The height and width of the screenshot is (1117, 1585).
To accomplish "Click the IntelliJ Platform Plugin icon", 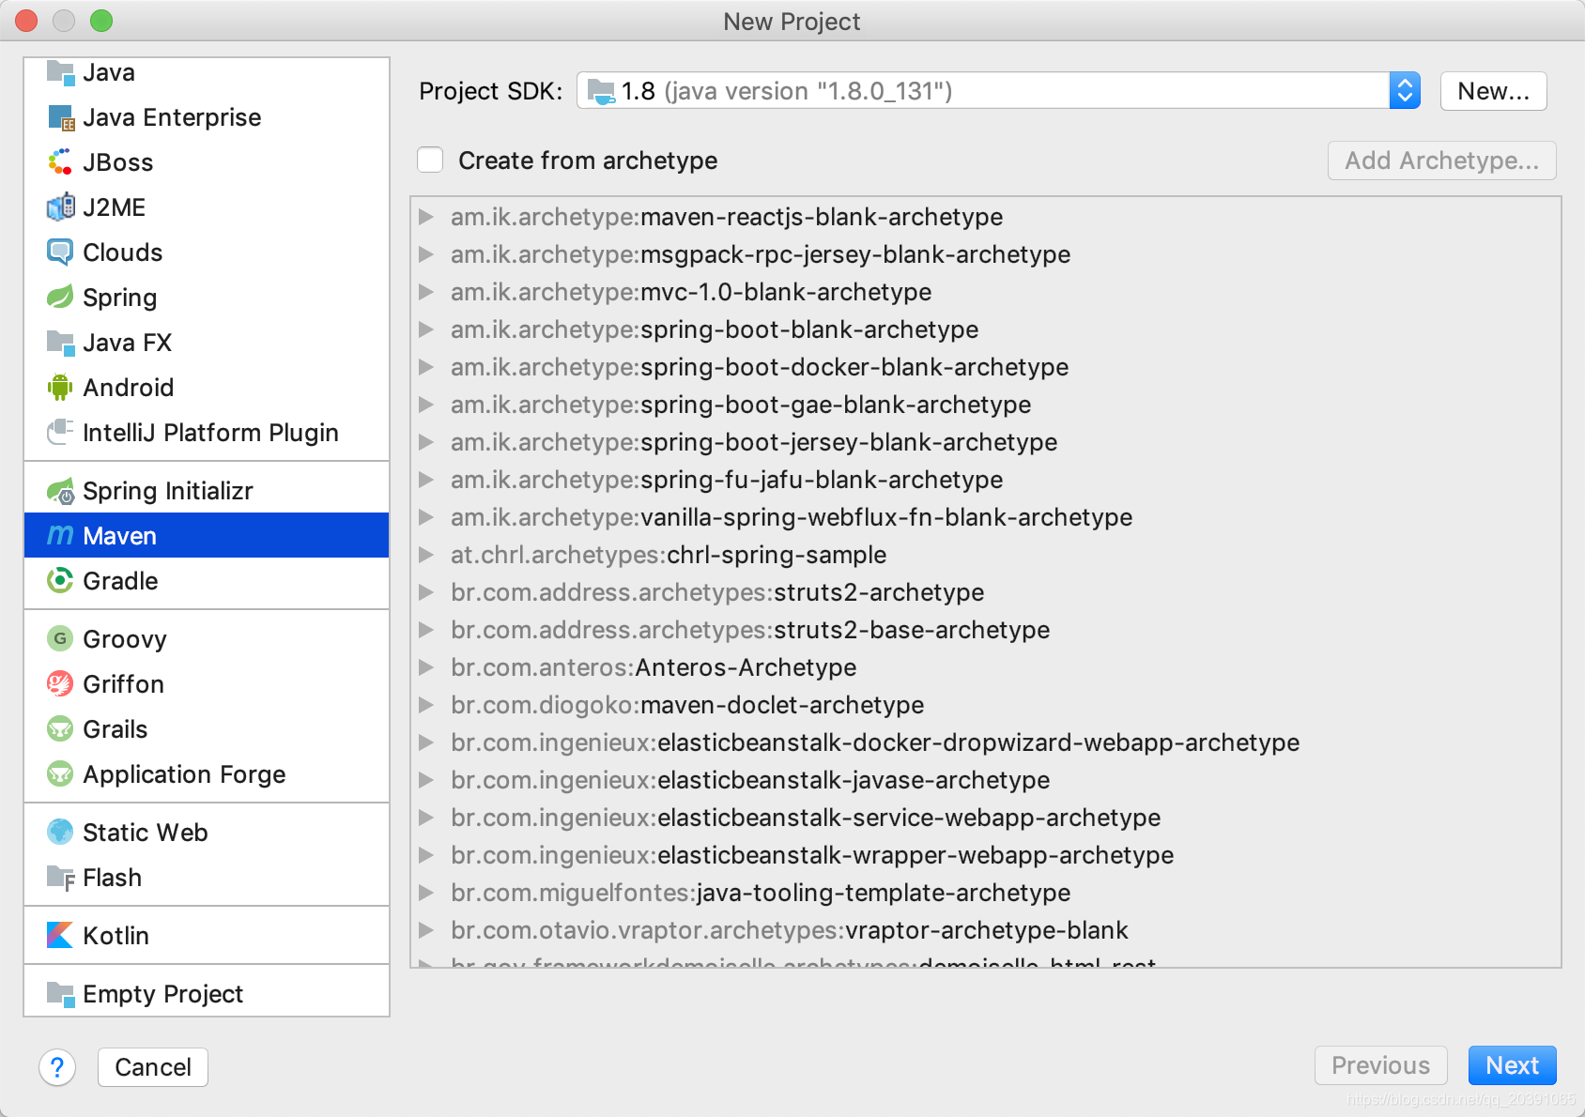I will (60, 433).
